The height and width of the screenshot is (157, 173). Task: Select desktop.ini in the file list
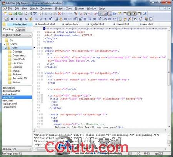[9, 88]
